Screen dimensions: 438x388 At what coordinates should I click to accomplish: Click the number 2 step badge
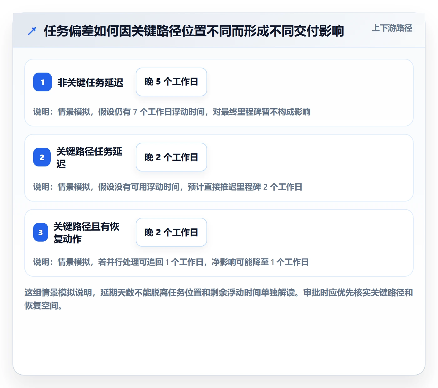[42, 157]
